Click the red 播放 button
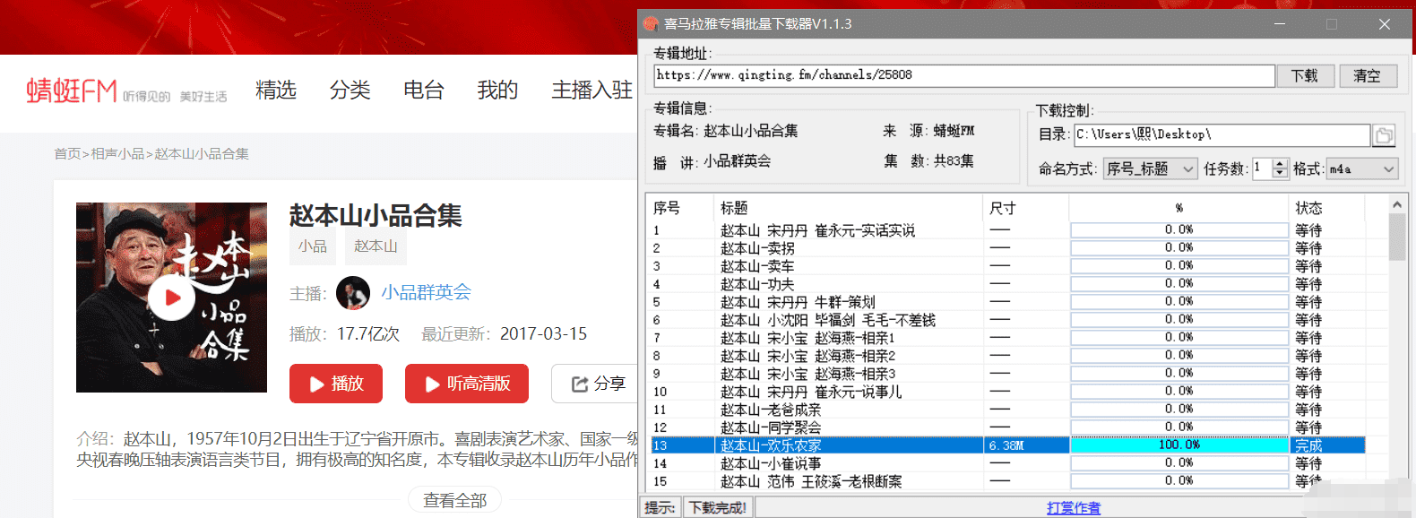This screenshot has width=1416, height=518. click(336, 384)
